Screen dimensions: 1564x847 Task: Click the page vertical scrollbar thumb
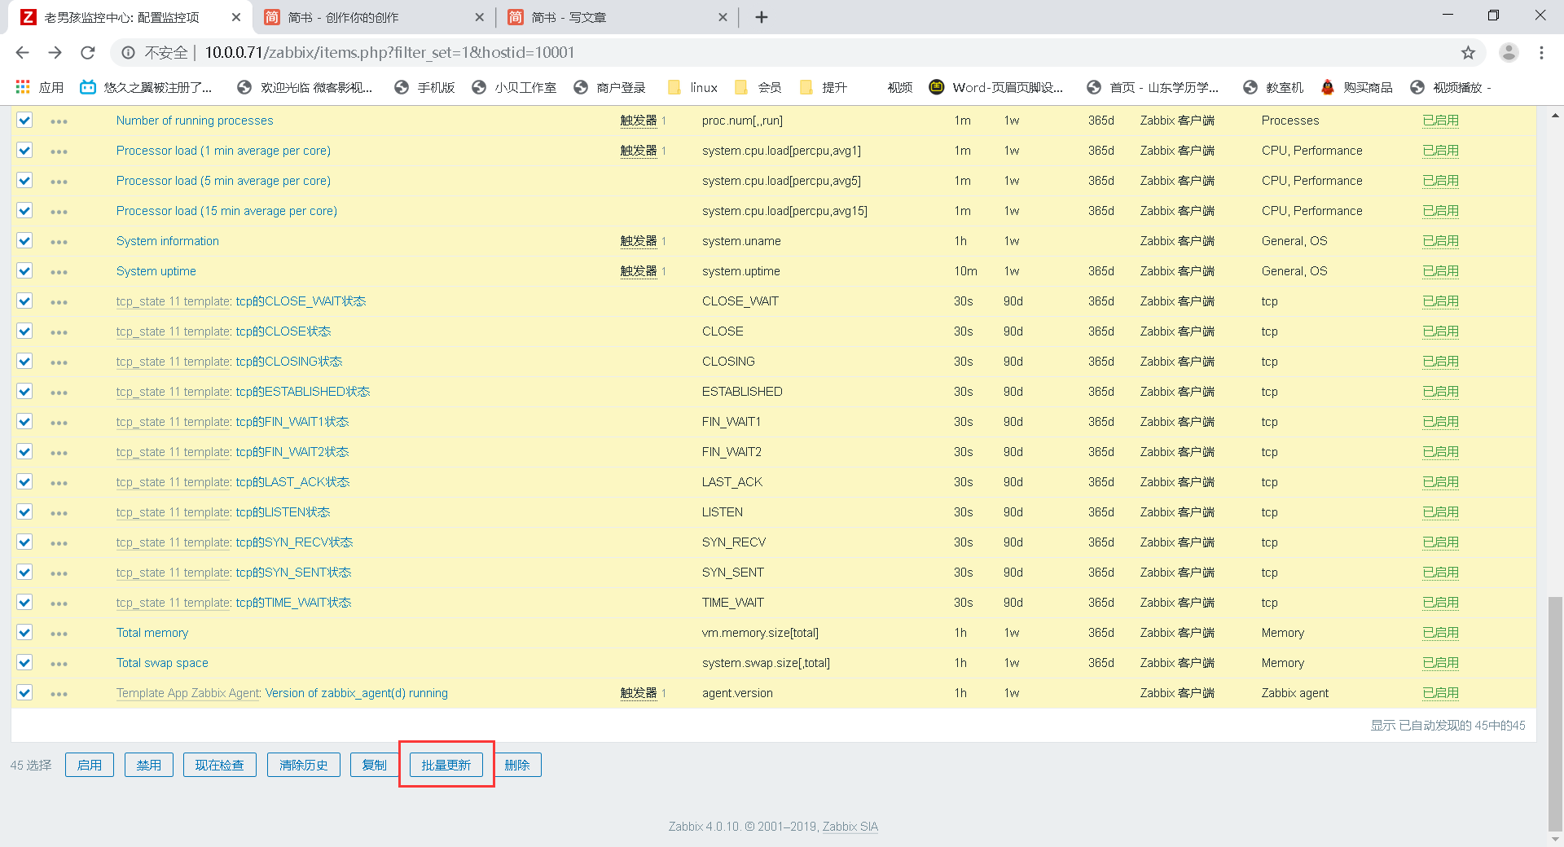(1555, 713)
